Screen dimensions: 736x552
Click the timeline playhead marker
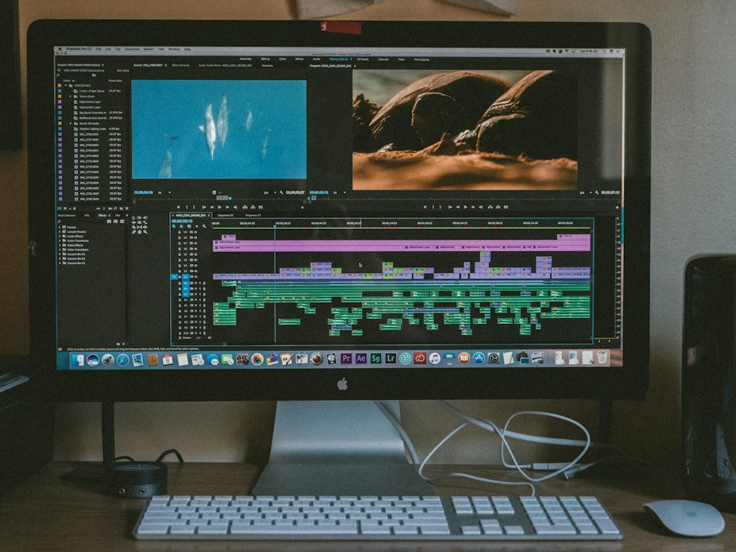(275, 227)
